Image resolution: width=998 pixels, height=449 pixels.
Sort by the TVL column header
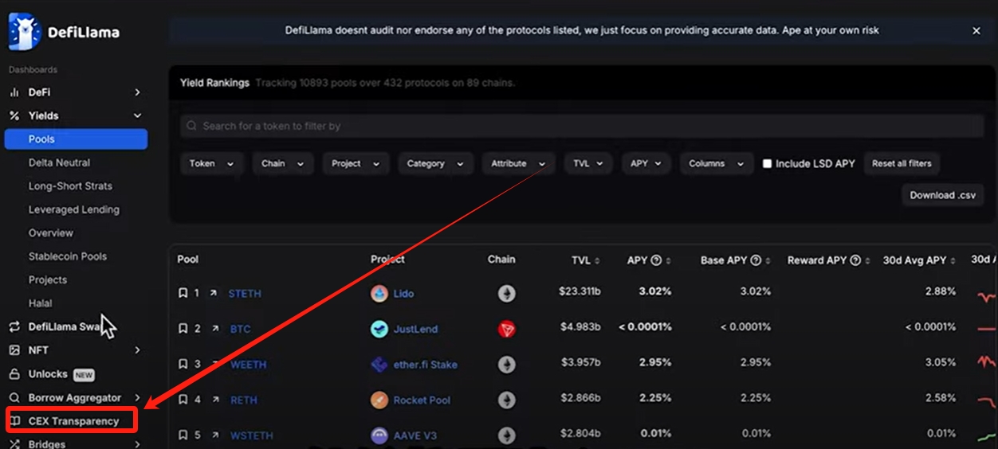(x=586, y=260)
